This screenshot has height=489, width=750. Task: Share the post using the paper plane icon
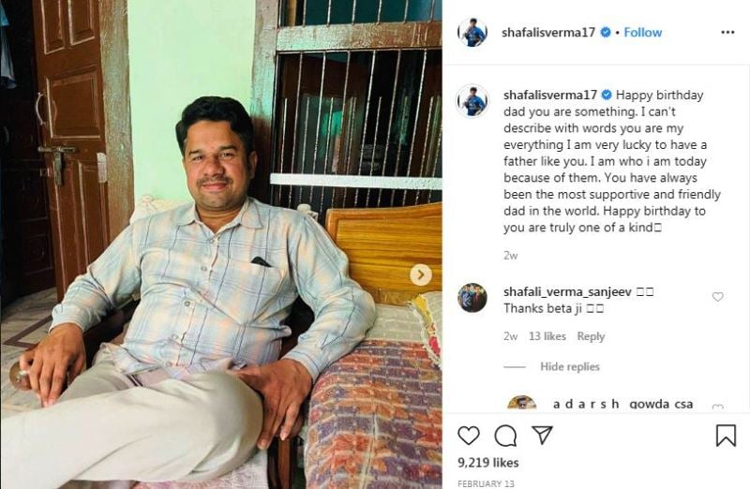click(543, 435)
